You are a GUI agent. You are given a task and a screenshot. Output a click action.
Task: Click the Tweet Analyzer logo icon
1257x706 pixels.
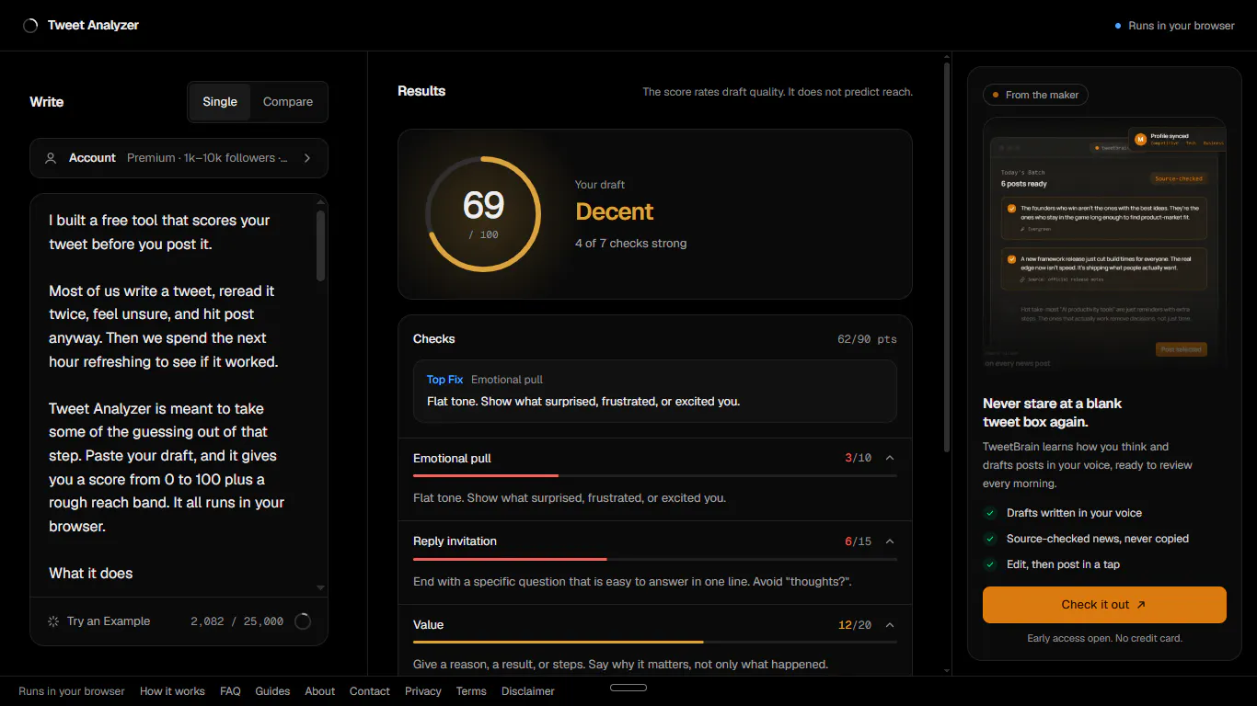coord(30,26)
